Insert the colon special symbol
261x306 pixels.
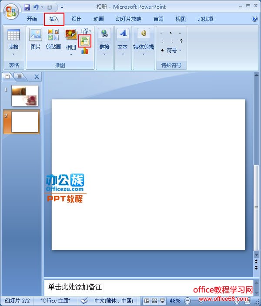click(172, 41)
